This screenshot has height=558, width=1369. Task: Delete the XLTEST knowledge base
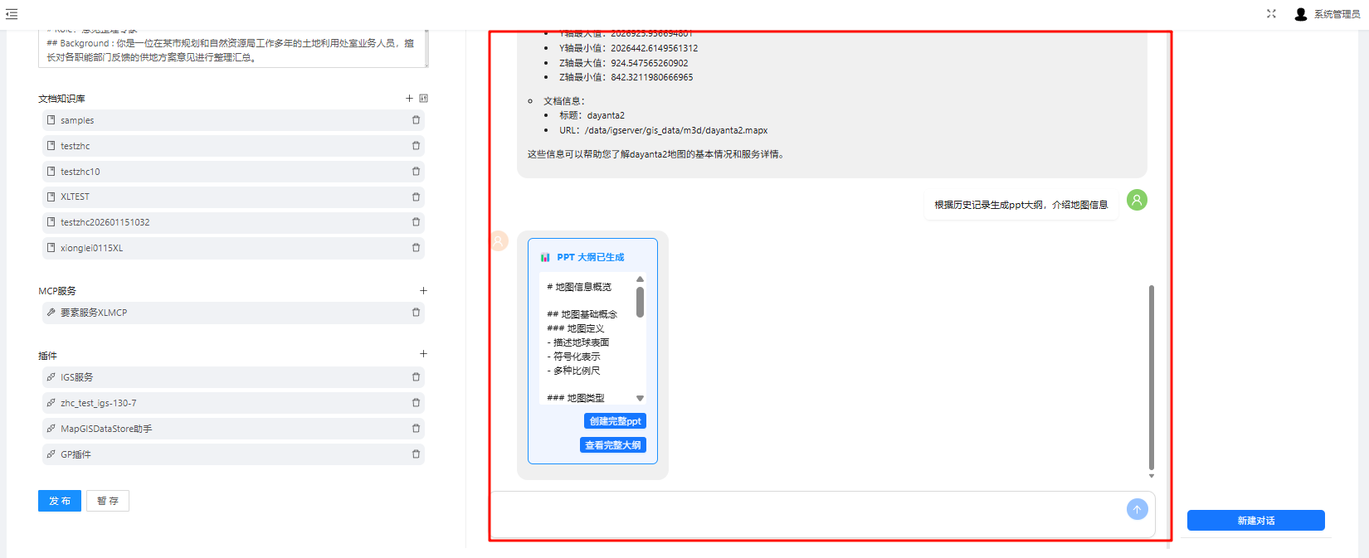(x=416, y=197)
